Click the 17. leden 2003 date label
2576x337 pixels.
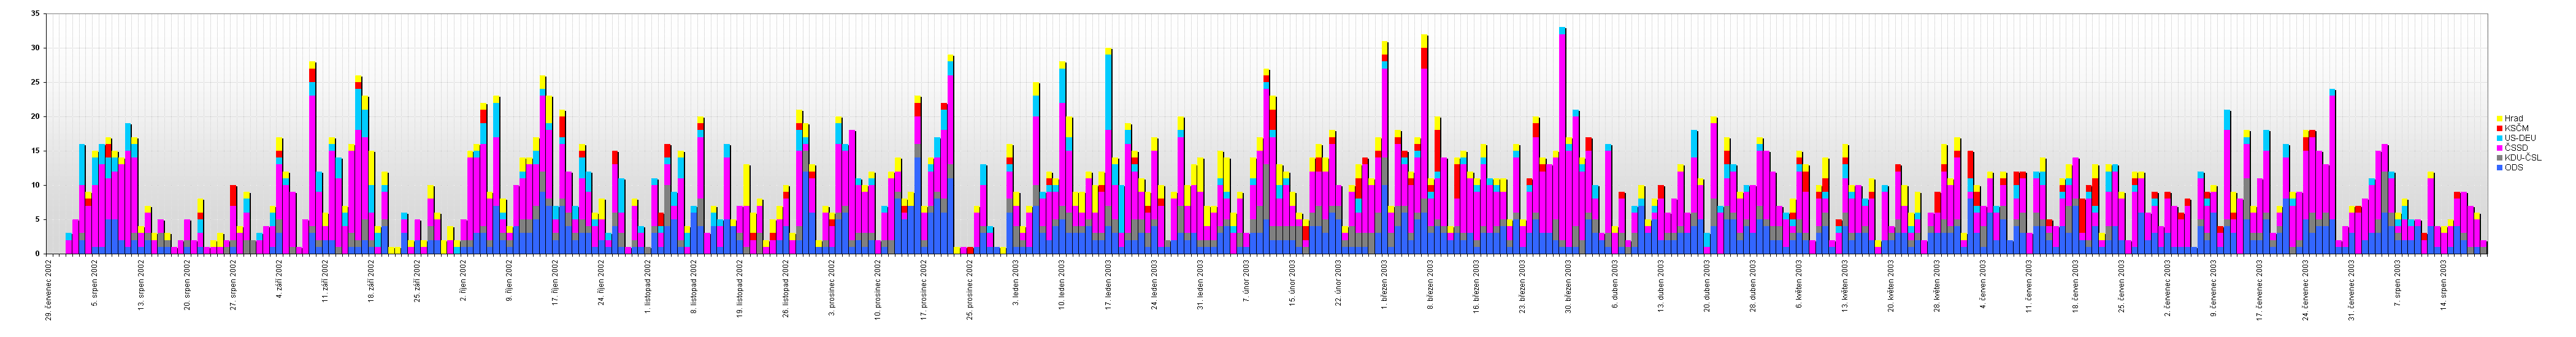(x=1108, y=283)
